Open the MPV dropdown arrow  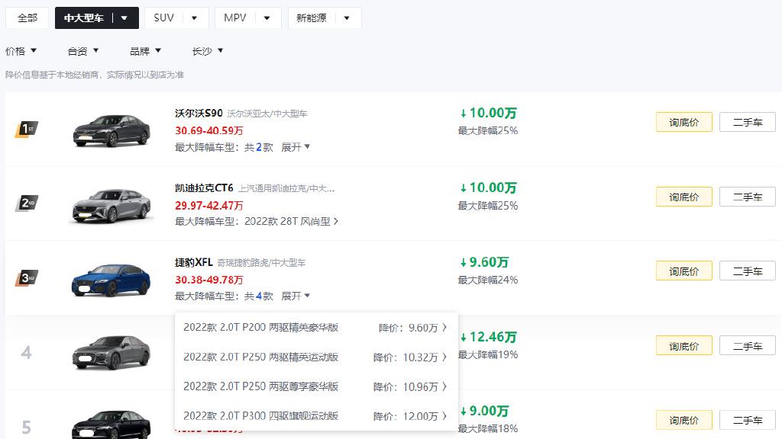point(267,18)
